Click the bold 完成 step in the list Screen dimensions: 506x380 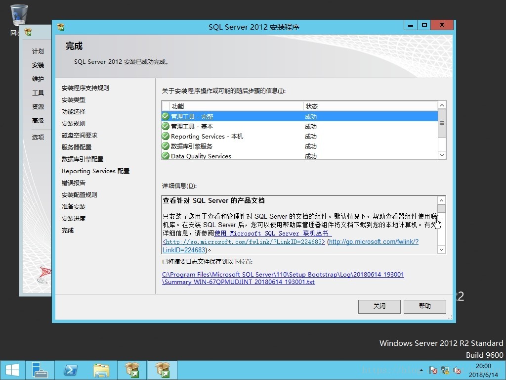pos(68,231)
